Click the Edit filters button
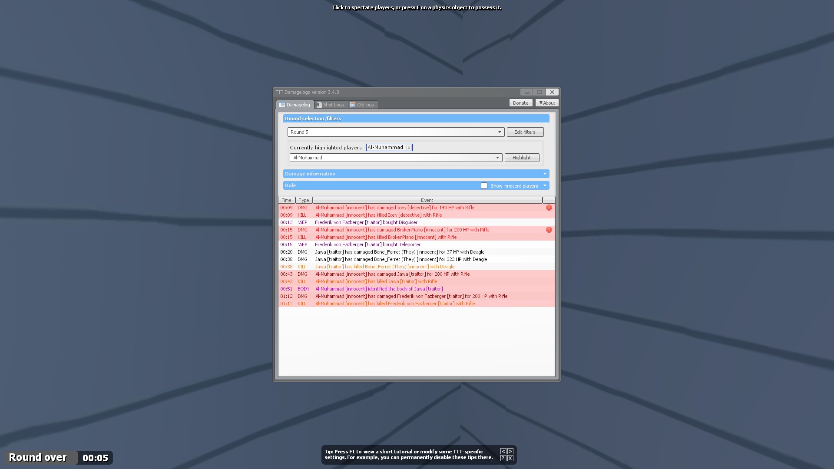 [525, 132]
